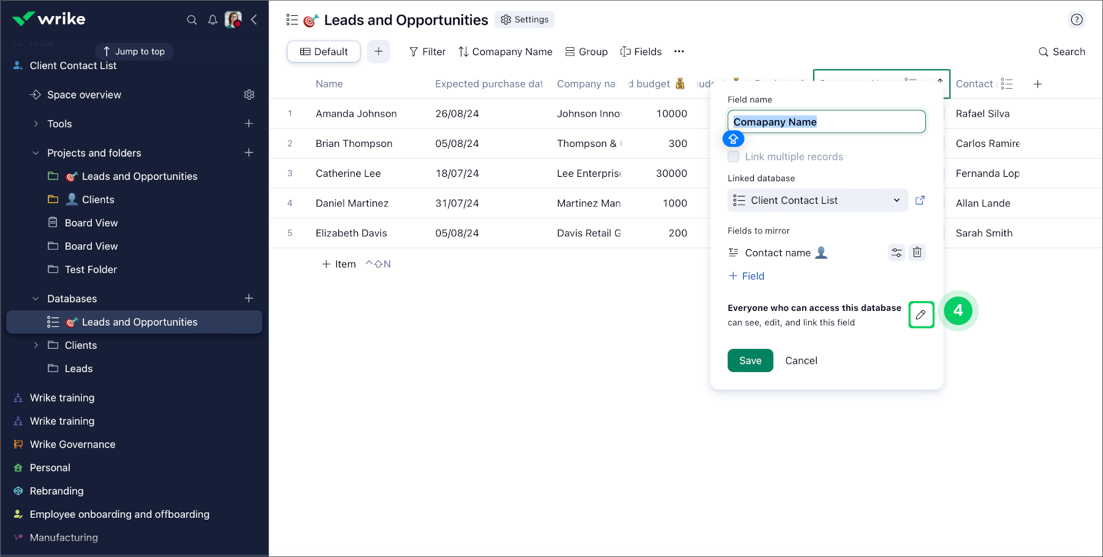Viewport: 1103px width, 557px height.
Task: Open Space overview settings gear
Action: (x=249, y=94)
